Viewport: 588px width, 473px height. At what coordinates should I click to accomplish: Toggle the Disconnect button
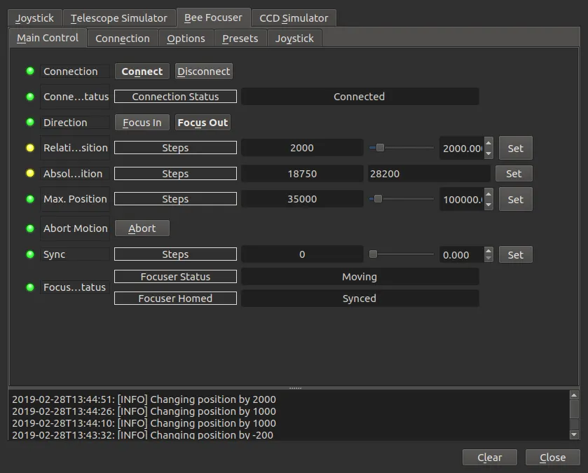(x=204, y=71)
